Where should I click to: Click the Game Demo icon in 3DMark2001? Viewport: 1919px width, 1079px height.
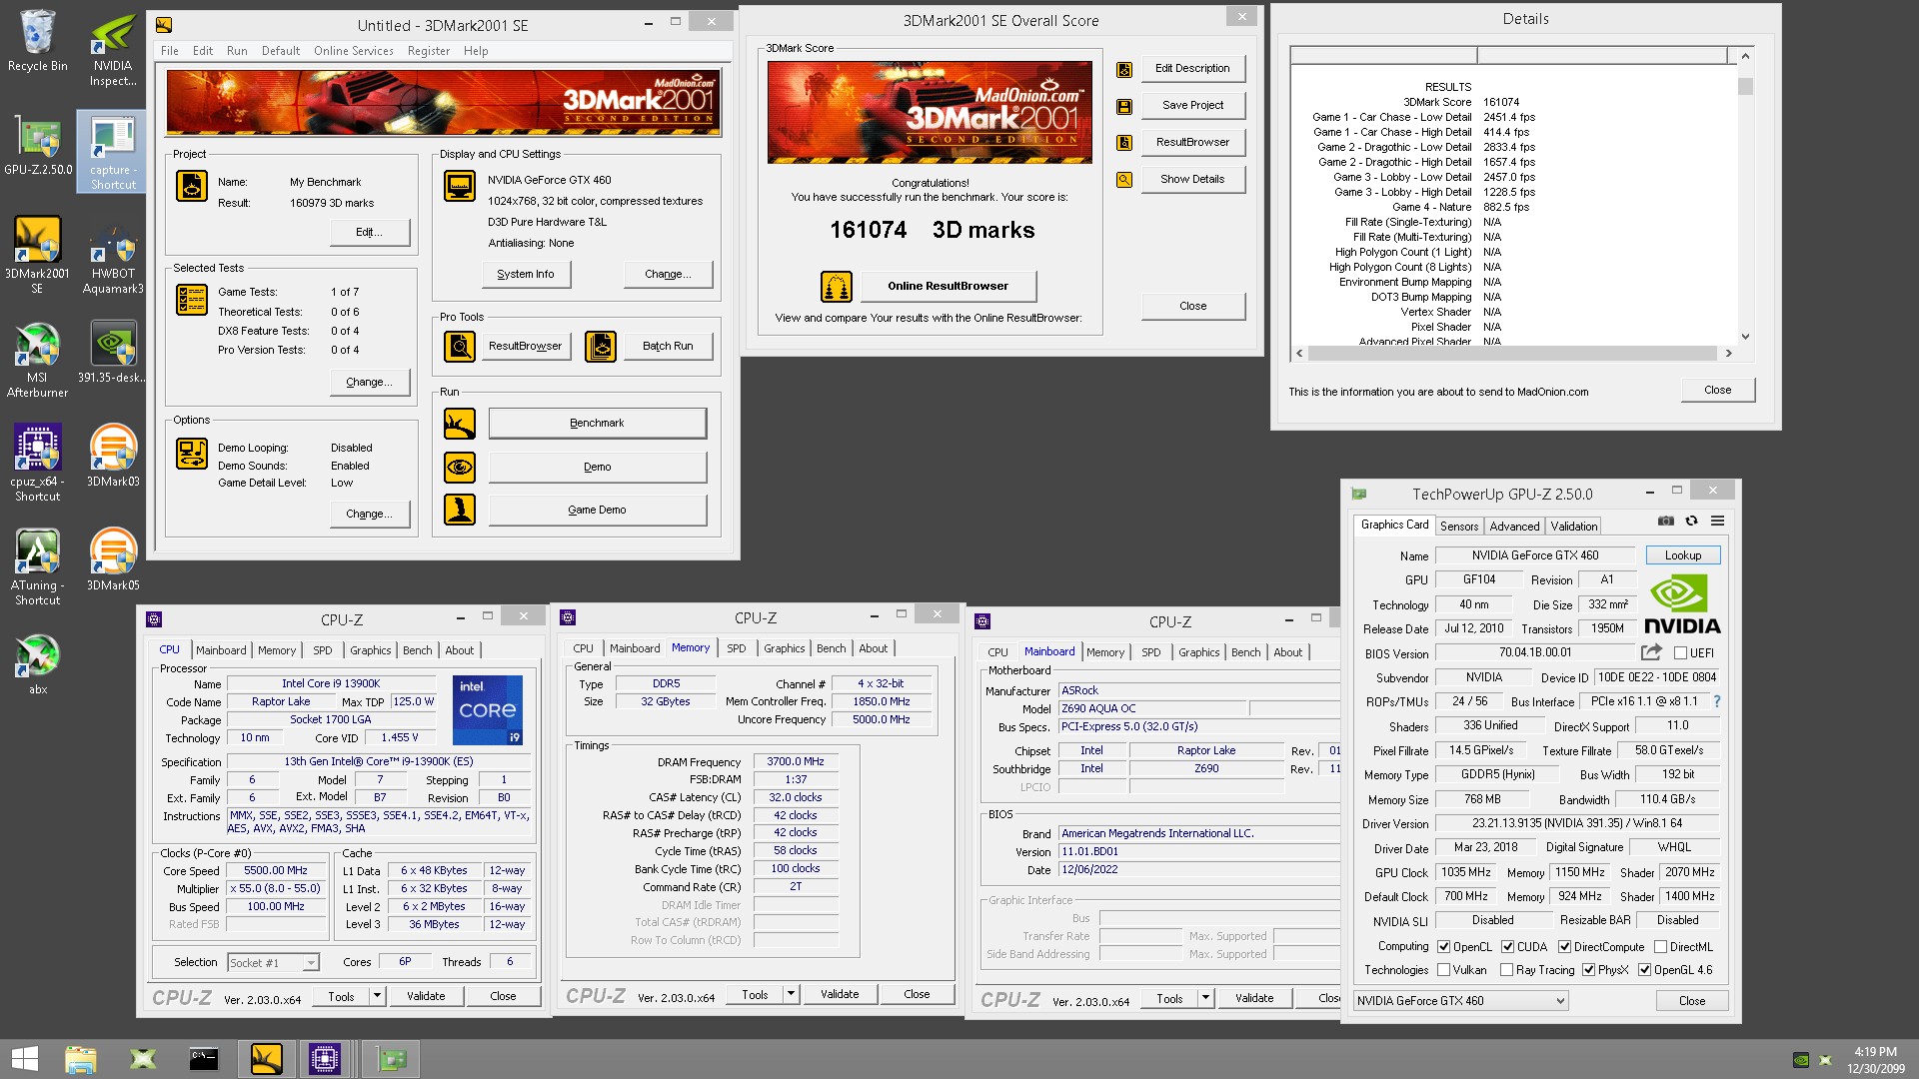(460, 510)
